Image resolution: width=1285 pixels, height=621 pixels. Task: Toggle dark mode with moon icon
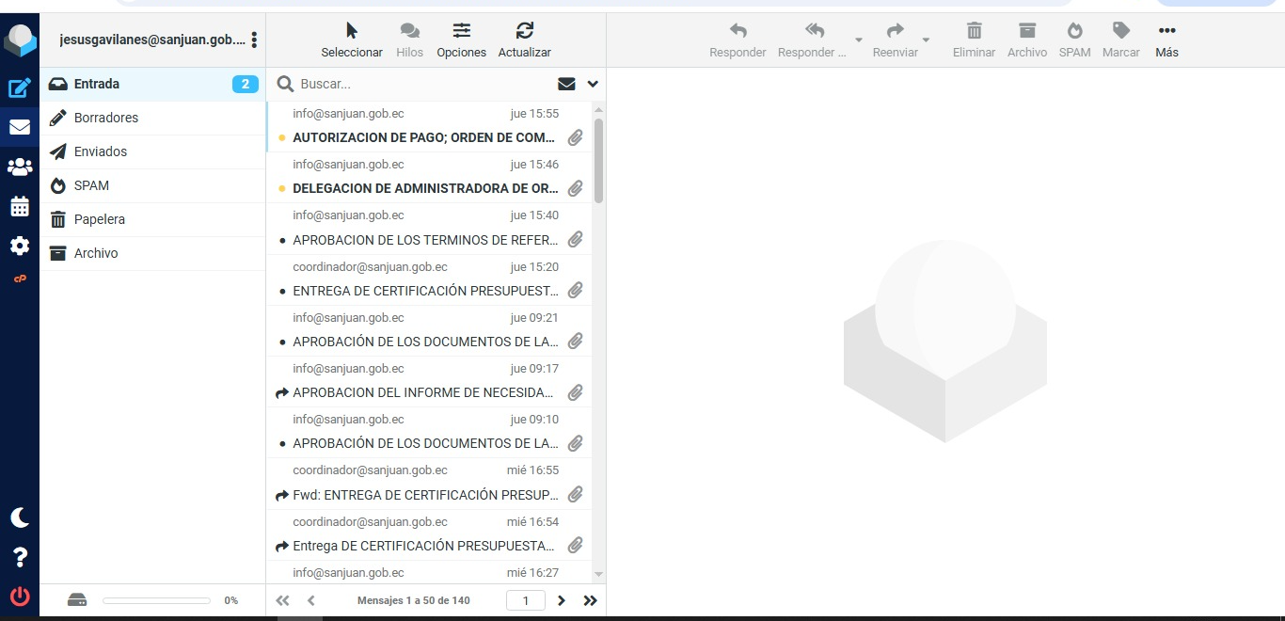(20, 517)
